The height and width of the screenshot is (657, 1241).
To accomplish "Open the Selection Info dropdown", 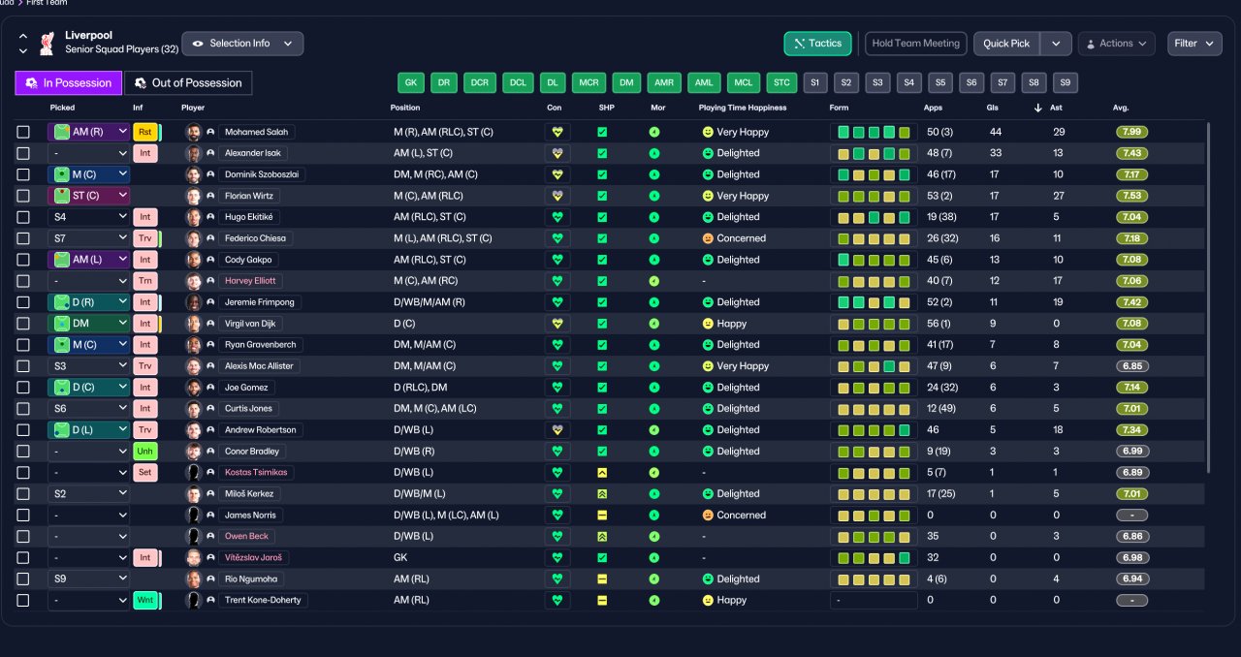I will point(242,44).
